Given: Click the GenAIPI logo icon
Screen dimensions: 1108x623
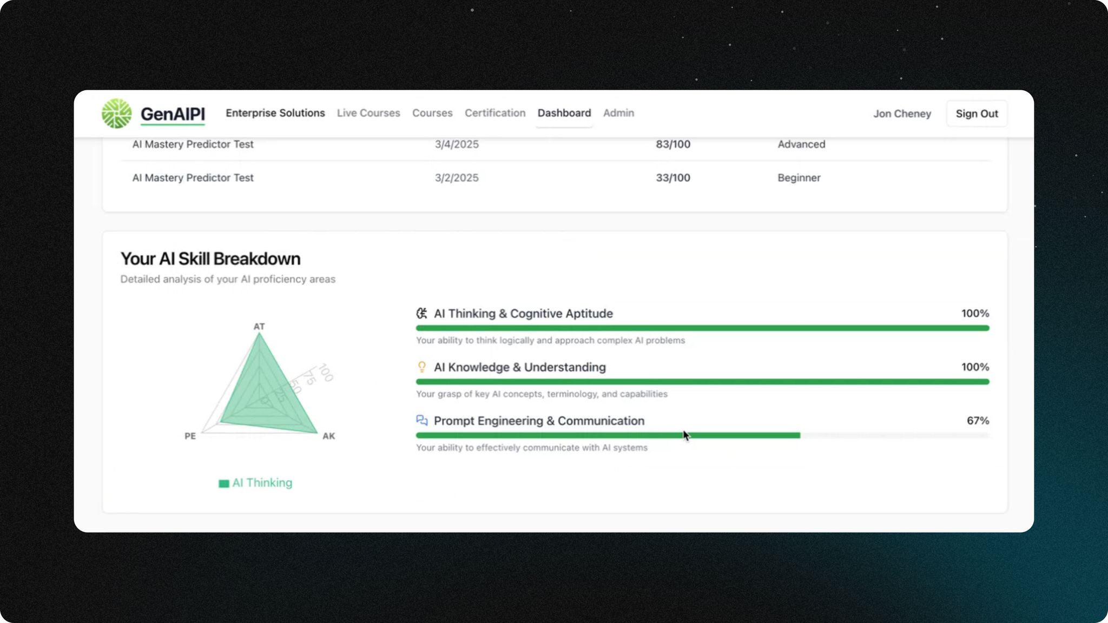Looking at the screenshot, I should tap(116, 113).
